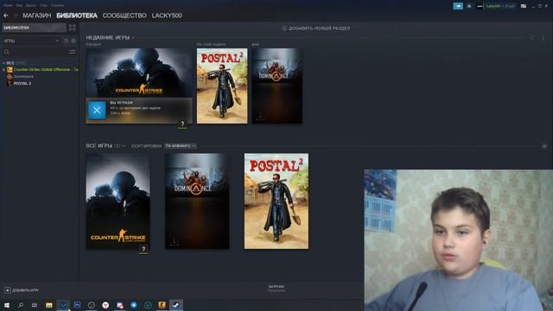Open the Вид menu in the top menu bar
This screenshot has height=311, width=553.
19,5
